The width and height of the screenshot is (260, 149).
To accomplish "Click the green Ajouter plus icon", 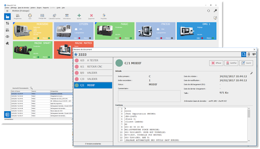I will (x=79, y=17).
